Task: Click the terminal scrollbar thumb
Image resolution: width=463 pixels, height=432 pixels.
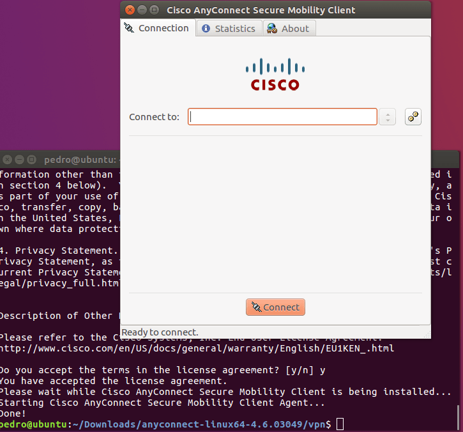Action: coord(459,417)
